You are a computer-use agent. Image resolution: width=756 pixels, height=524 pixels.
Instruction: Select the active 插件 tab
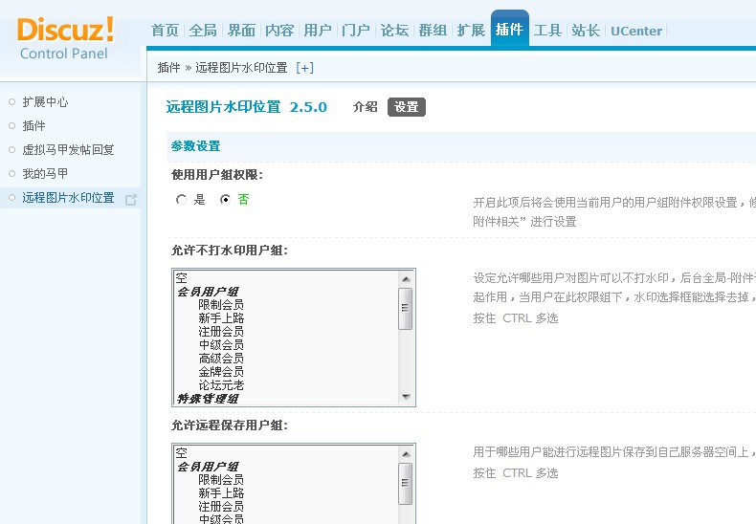pyautogui.click(x=510, y=30)
